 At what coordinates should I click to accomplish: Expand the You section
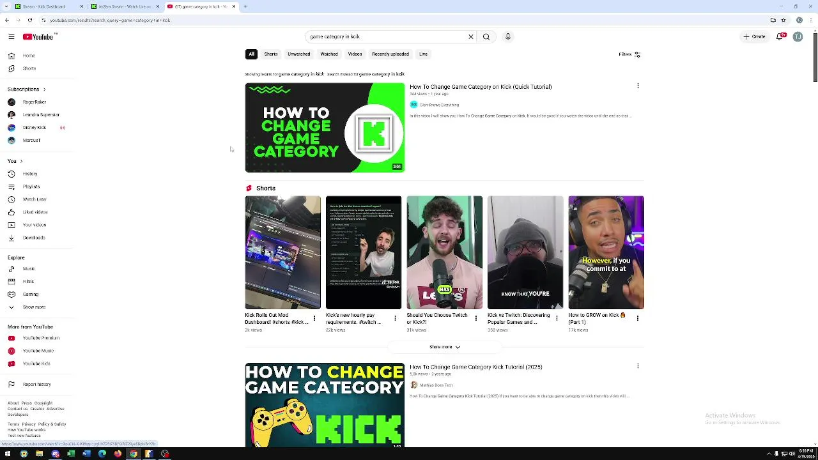coord(15,161)
